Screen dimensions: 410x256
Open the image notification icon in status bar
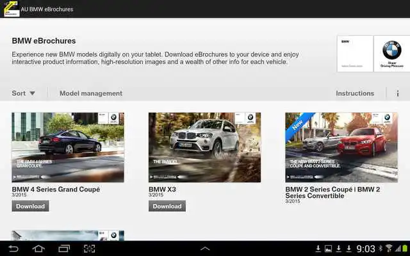pyautogui.click(x=328, y=248)
